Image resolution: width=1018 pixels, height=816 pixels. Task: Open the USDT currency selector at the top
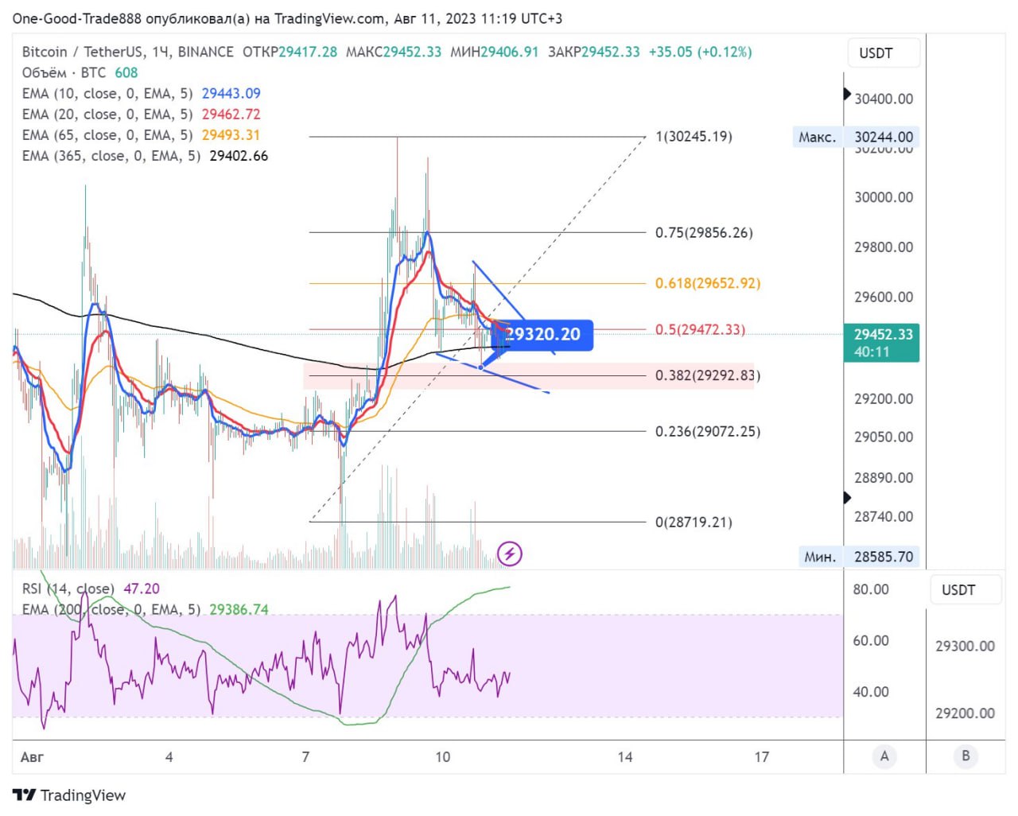click(884, 53)
